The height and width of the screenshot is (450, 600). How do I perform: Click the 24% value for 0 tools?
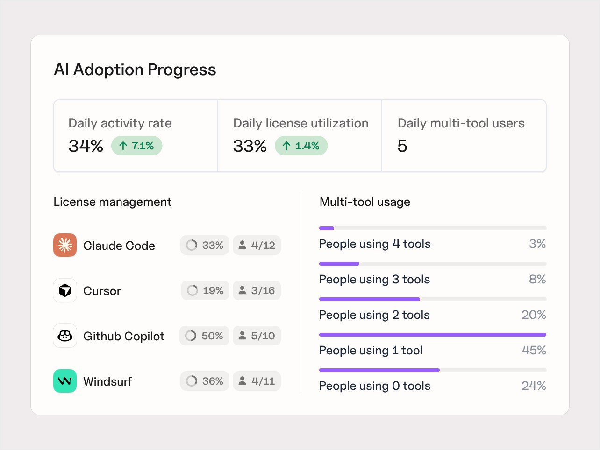pos(534,386)
